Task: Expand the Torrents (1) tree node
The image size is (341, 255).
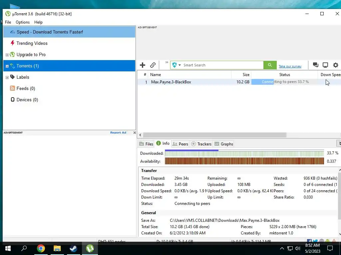Action: coord(7,66)
